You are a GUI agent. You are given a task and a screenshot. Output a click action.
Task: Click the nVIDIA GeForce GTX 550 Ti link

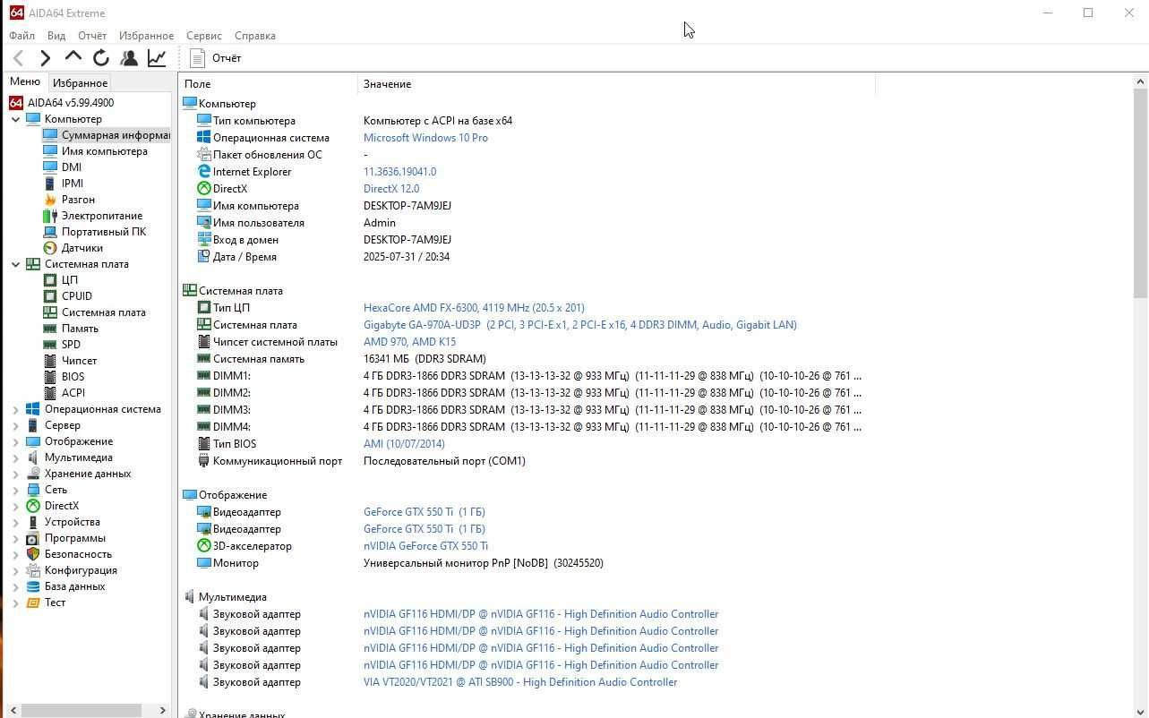pyautogui.click(x=425, y=546)
